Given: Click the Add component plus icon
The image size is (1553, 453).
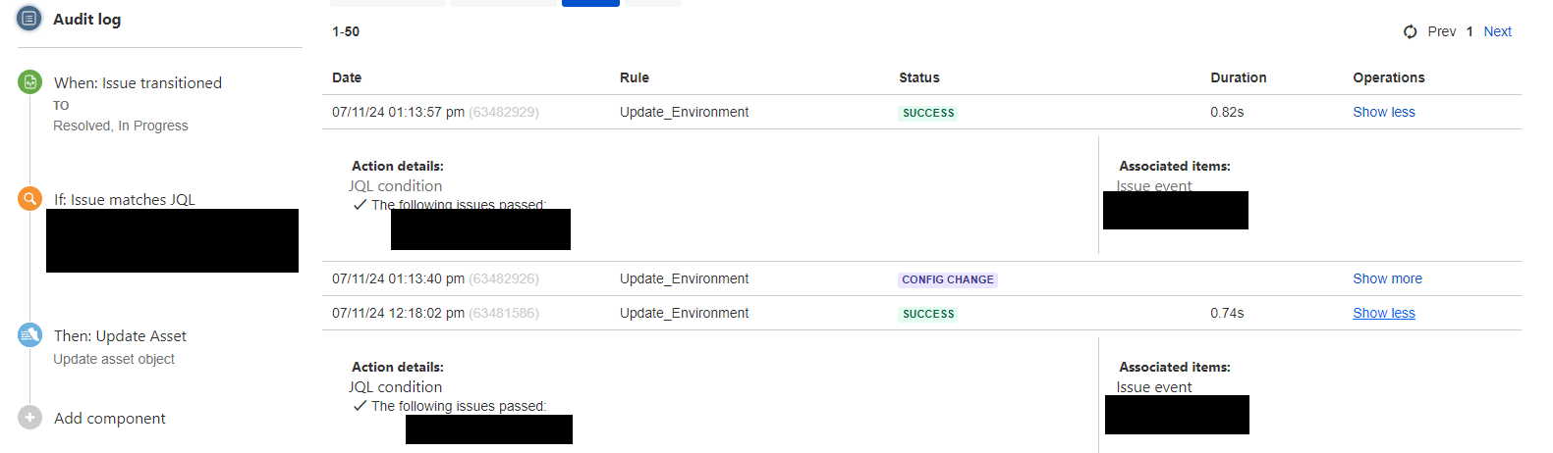Looking at the screenshot, I should pos(29,418).
